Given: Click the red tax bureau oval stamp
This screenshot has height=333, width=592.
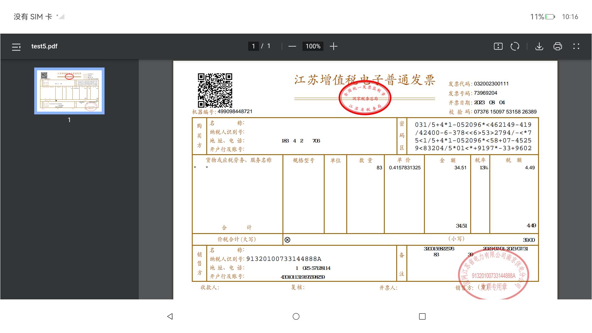Looking at the screenshot, I should tap(365, 98).
